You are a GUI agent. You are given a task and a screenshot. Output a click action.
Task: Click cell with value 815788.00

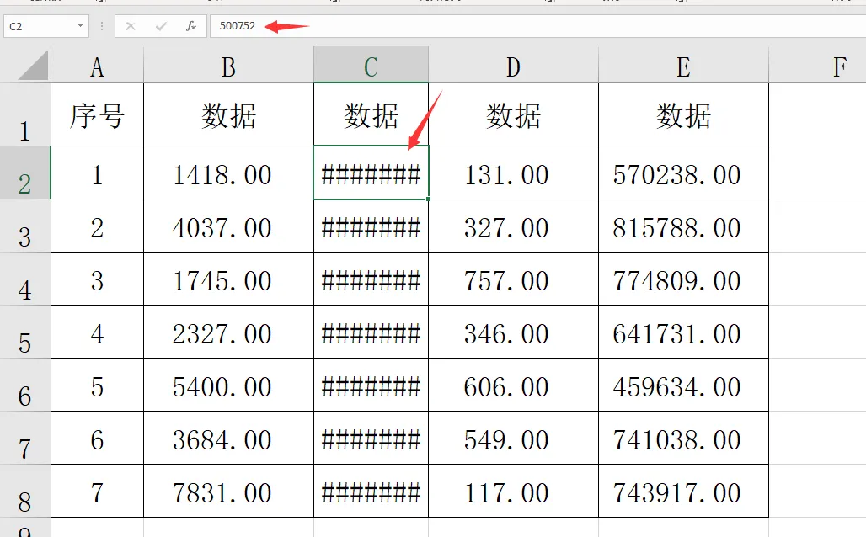[684, 226]
